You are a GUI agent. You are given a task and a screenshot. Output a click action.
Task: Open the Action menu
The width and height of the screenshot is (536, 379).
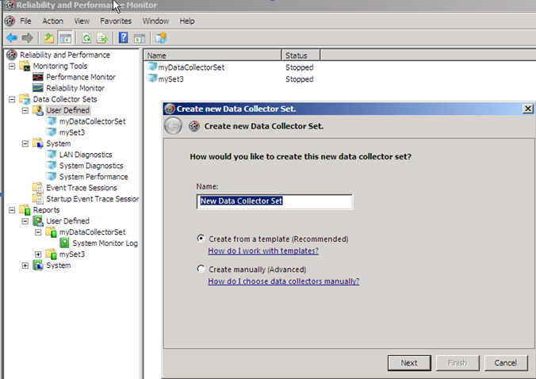click(x=52, y=21)
